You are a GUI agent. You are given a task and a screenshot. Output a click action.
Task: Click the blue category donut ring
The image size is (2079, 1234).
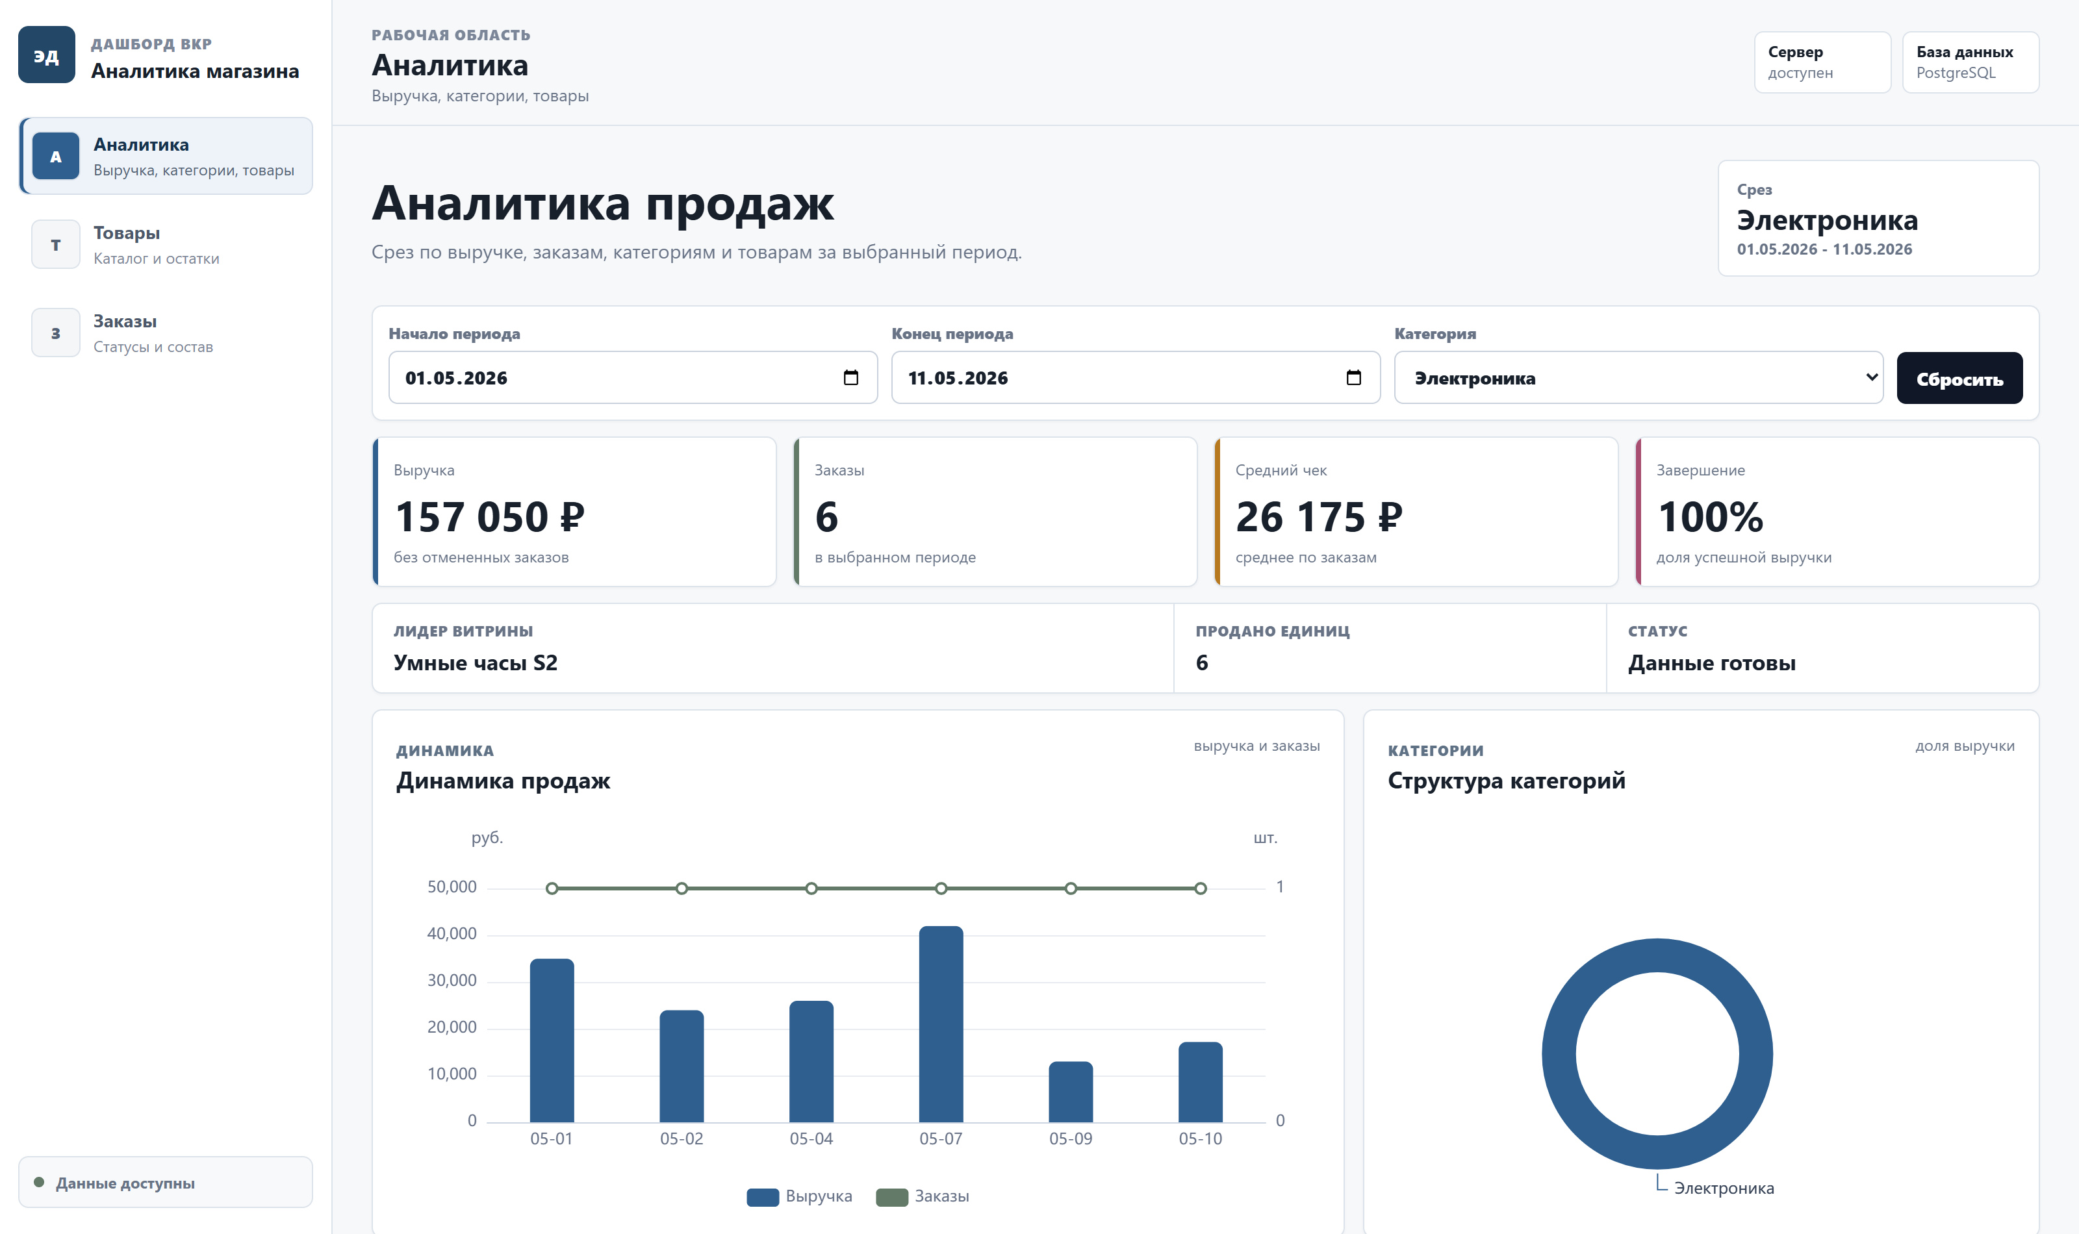point(1559,1053)
